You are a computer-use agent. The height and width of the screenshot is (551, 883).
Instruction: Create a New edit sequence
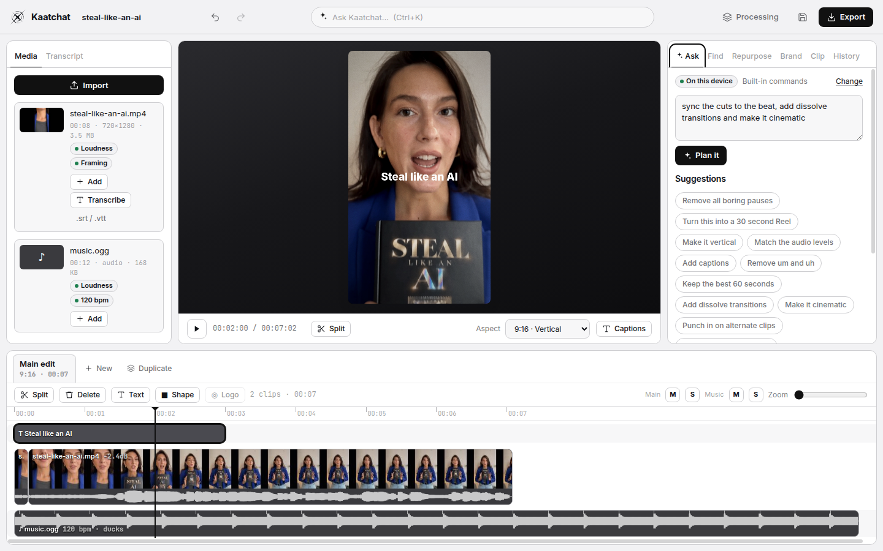coord(99,369)
